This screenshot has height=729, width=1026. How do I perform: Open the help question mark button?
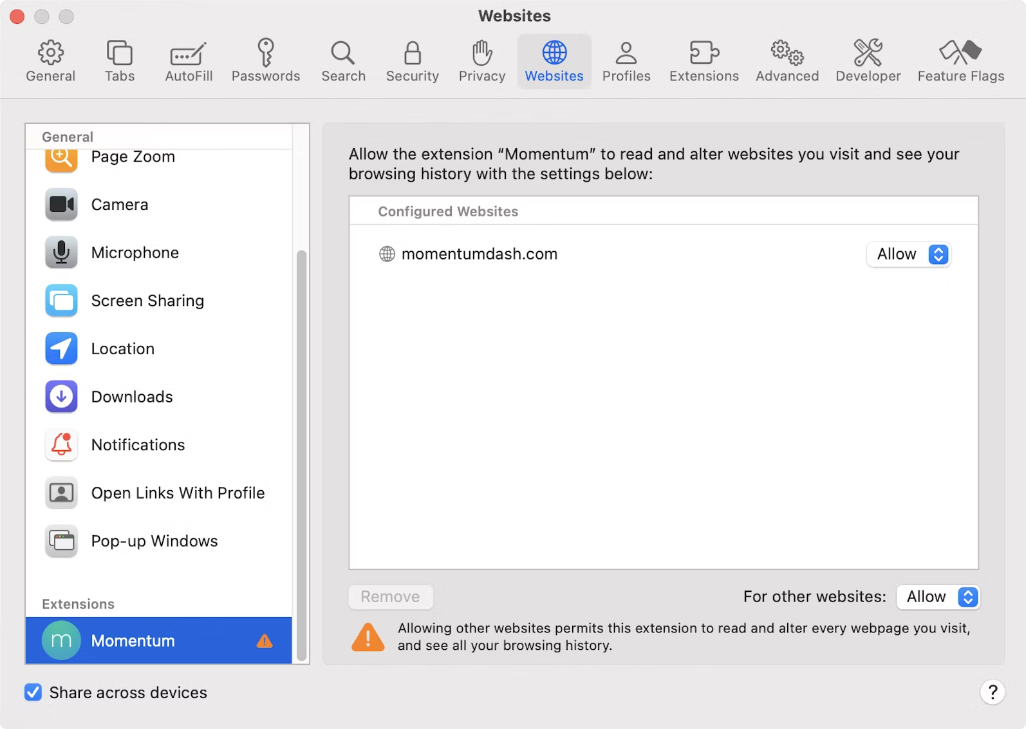[993, 692]
